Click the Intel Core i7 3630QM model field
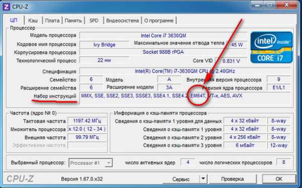 pos(163,36)
